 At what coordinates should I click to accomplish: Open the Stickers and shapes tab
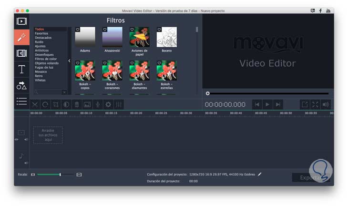coord(21,85)
